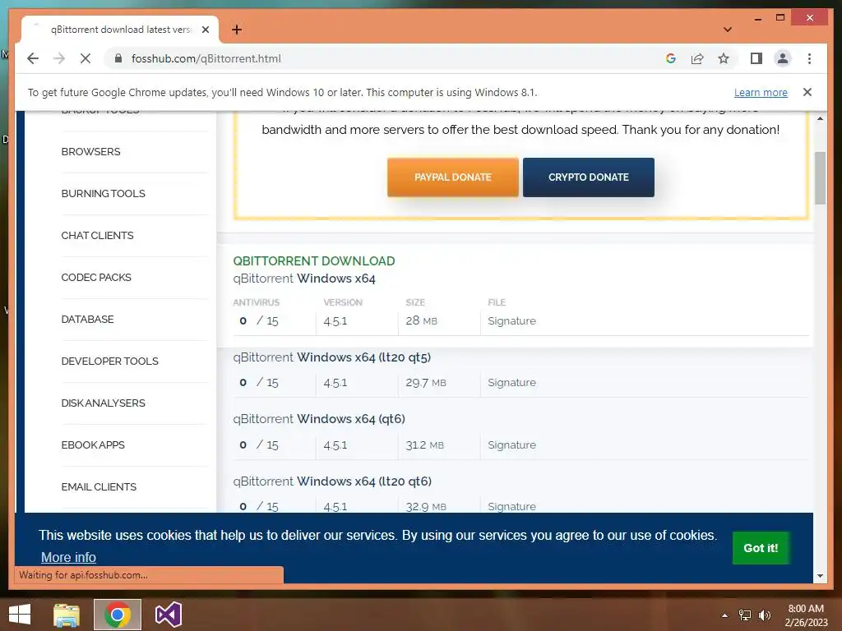This screenshot has height=631, width=842.
Task: Open the More info cookie link
Action: coord(68,558)
